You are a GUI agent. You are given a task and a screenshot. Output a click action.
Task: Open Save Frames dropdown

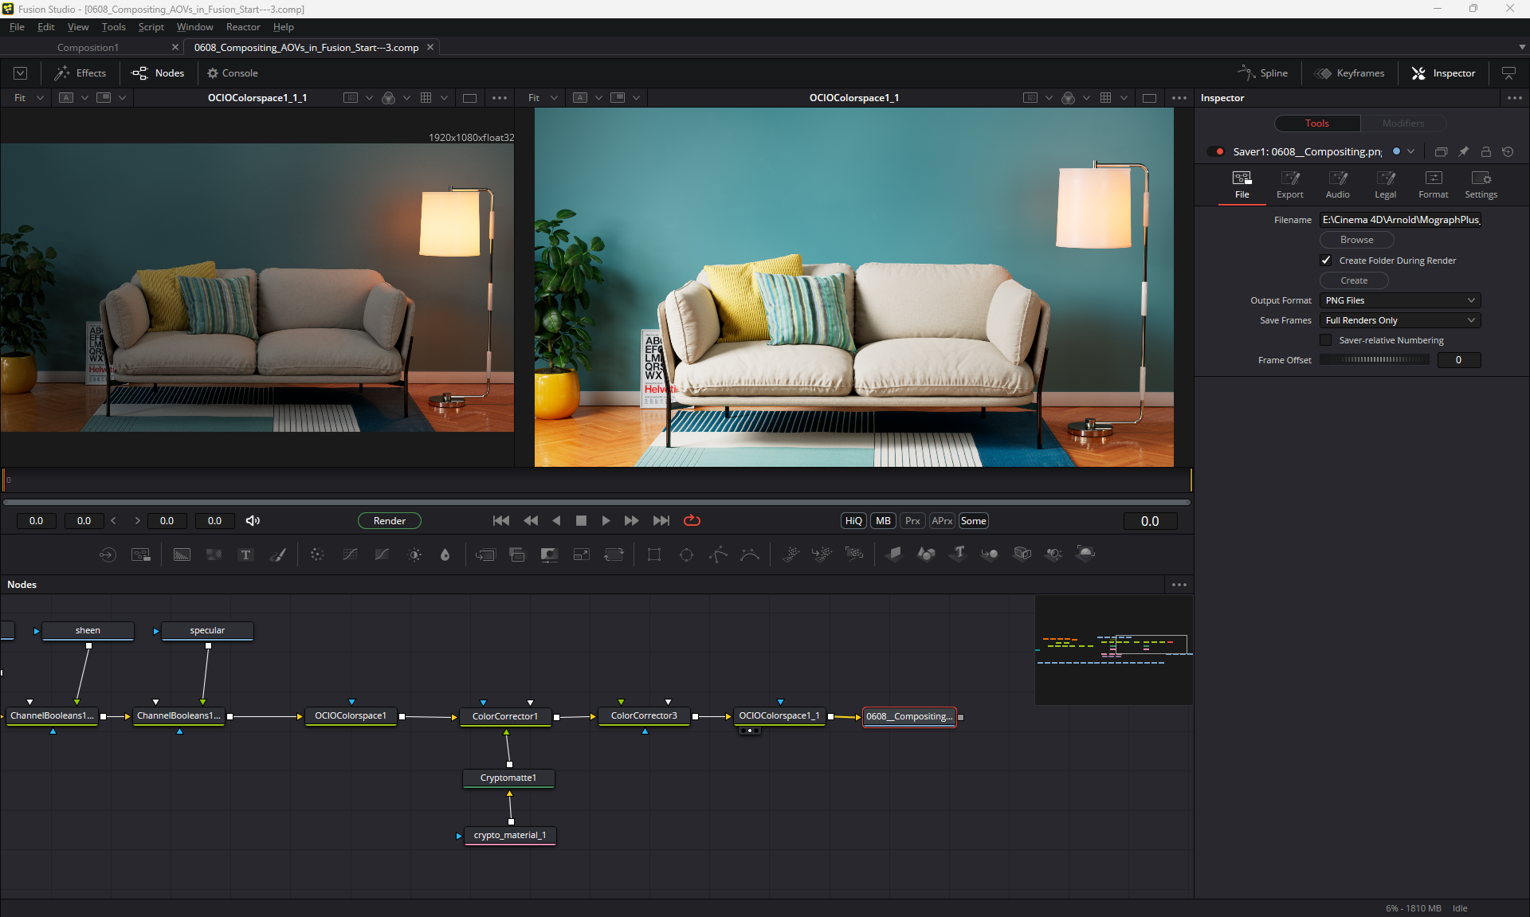1400,320
